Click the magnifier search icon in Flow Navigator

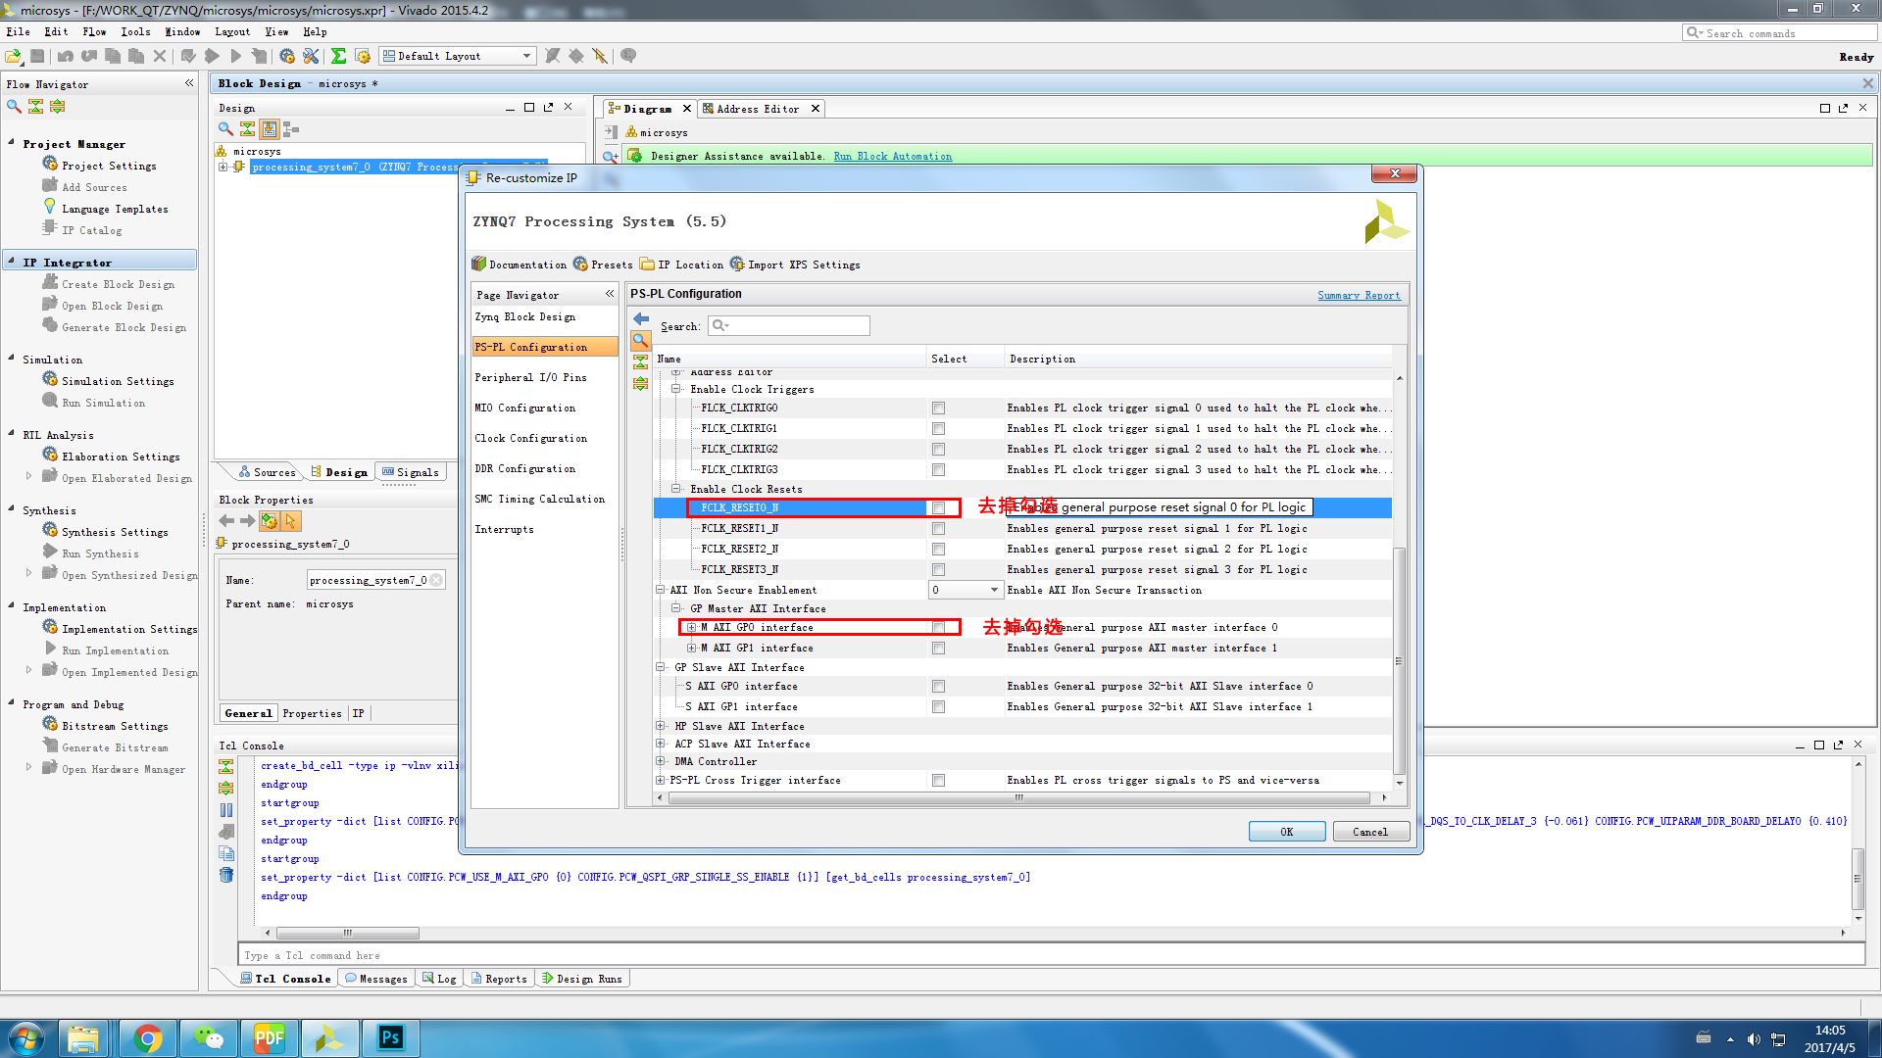pos(14,106)
